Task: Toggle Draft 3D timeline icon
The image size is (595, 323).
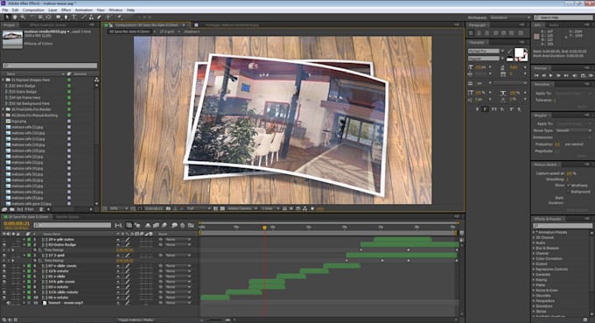Action: pyautogui.click(x=137, y=226)
